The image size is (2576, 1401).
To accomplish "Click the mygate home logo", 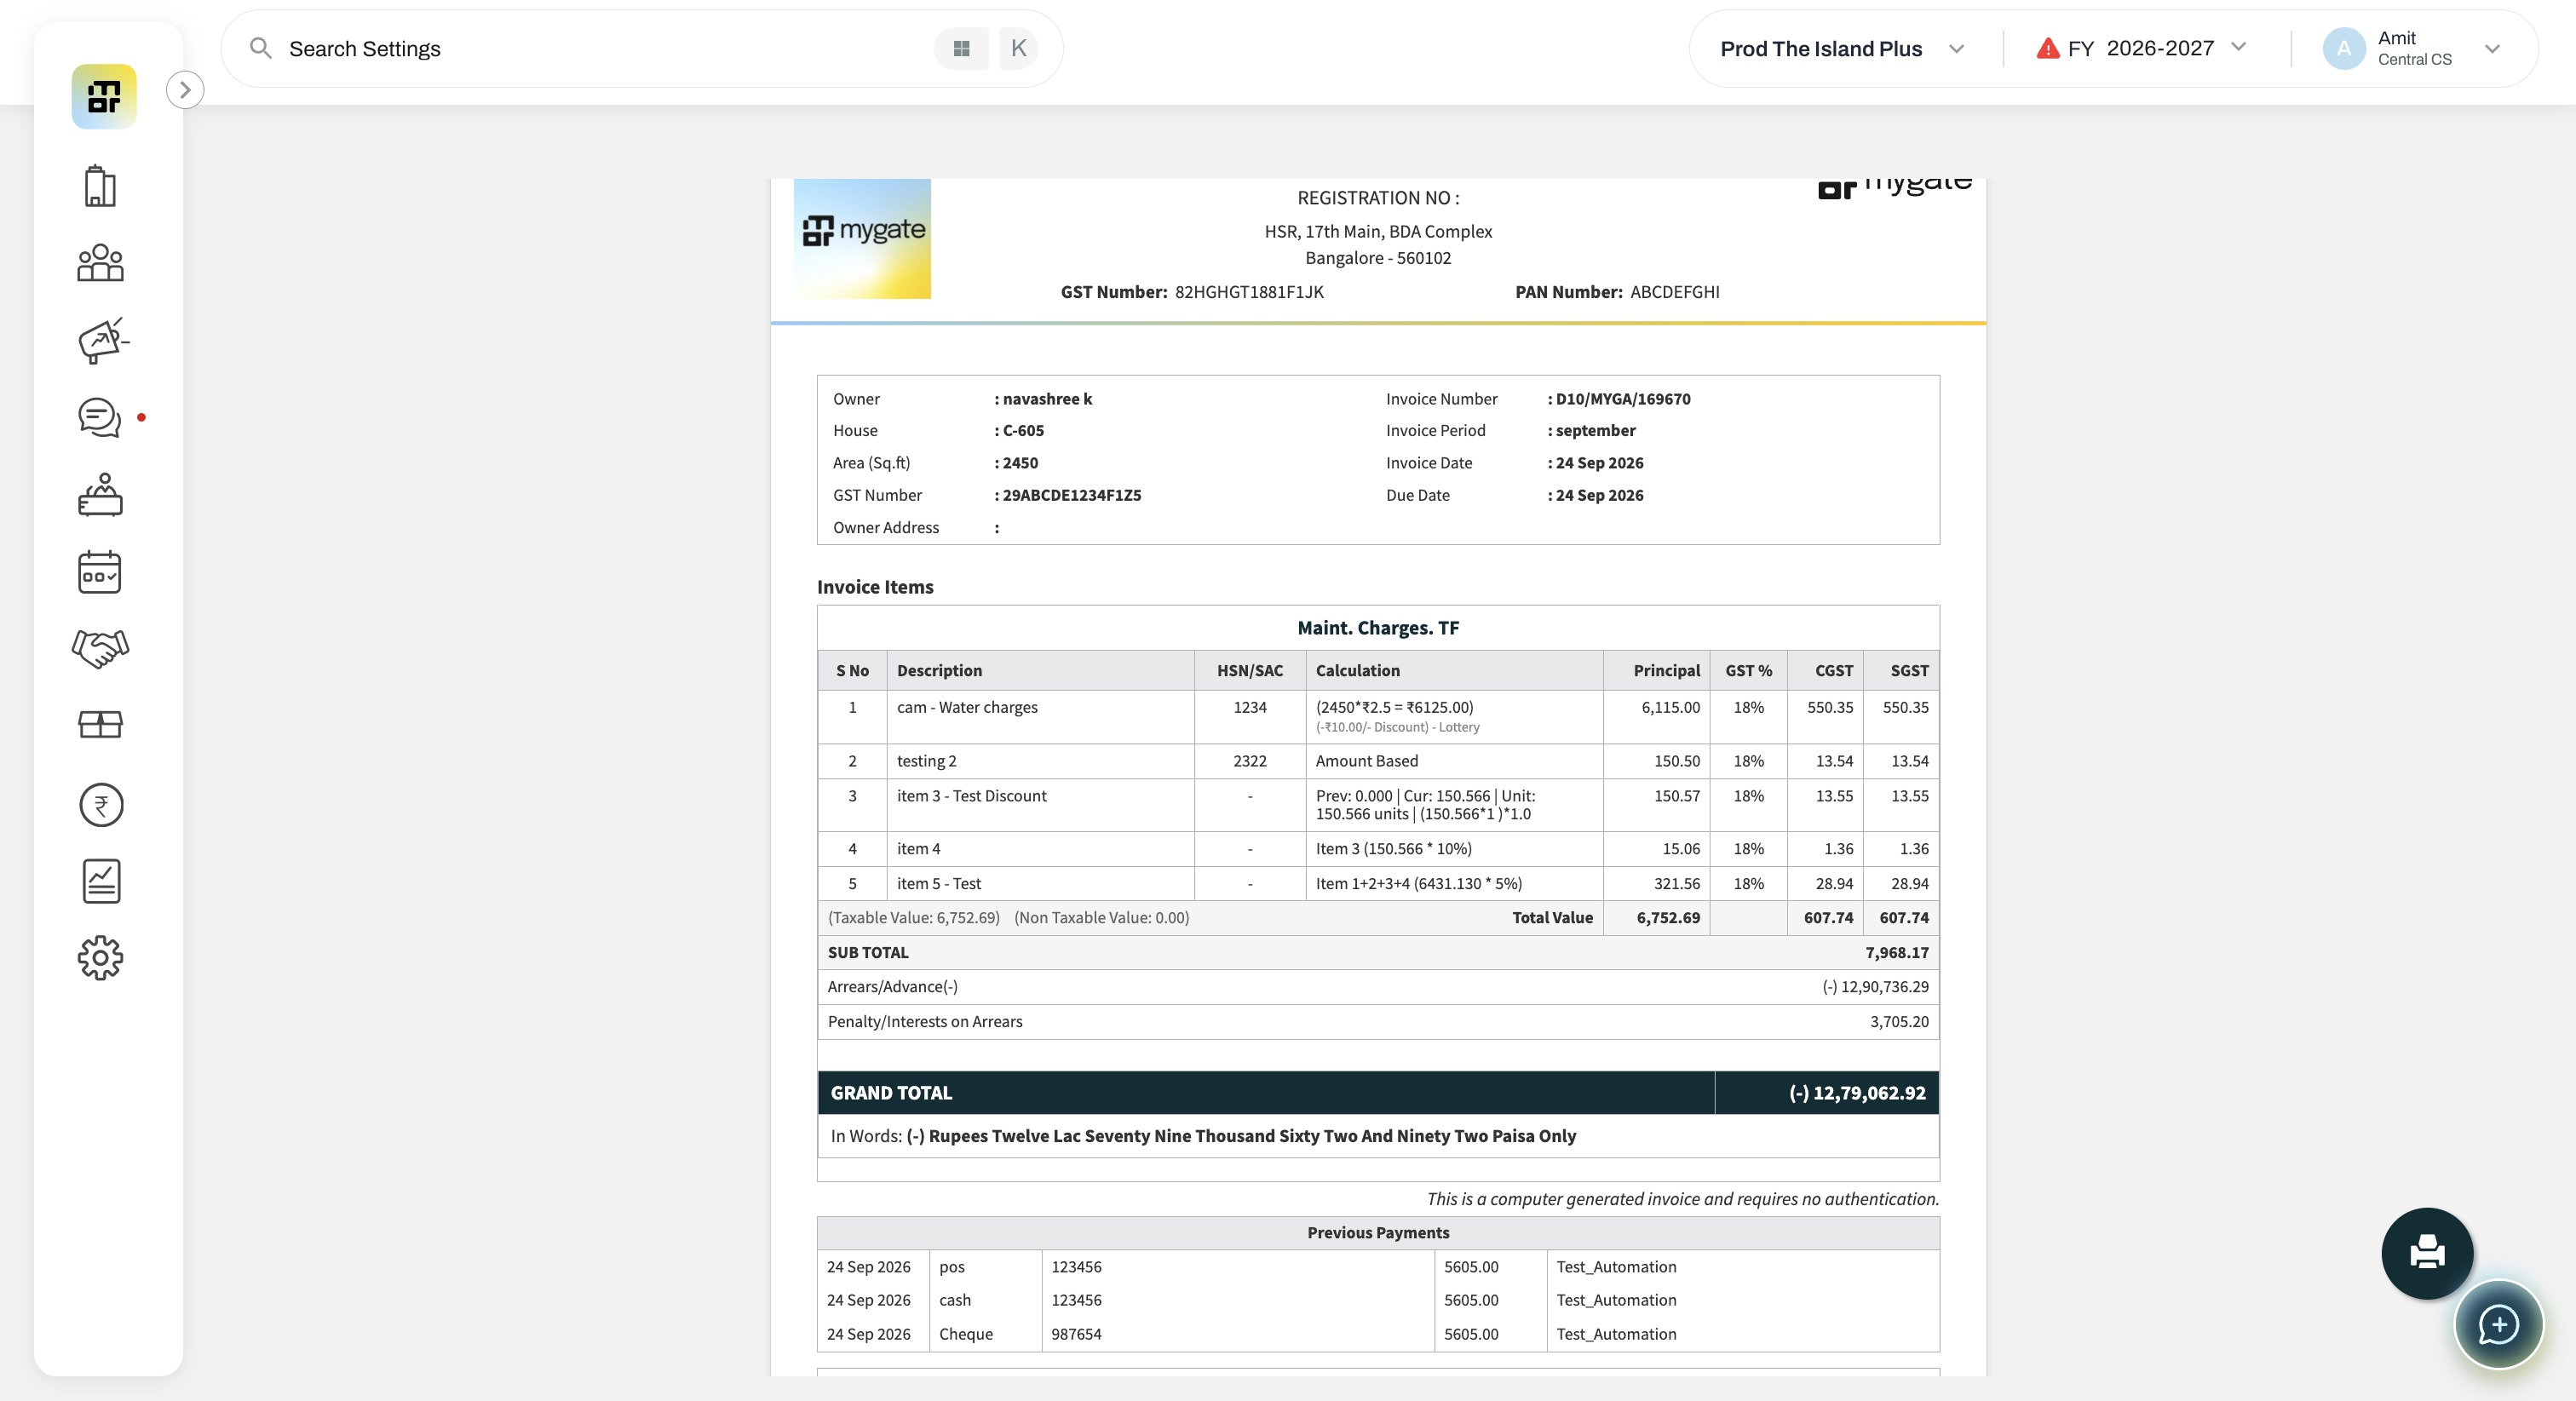I will point(104,97).
